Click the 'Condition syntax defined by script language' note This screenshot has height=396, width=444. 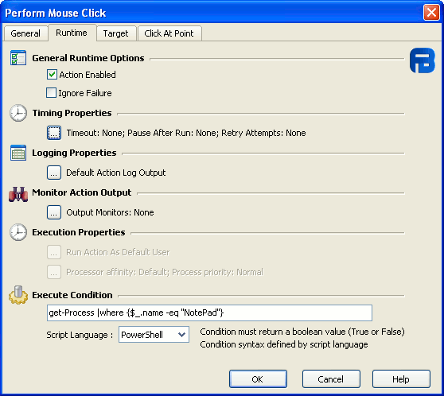(284, 344)
